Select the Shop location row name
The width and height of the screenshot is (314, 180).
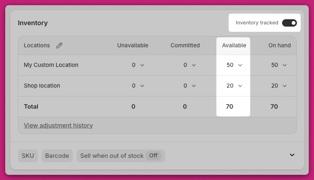tap(42, 86)
